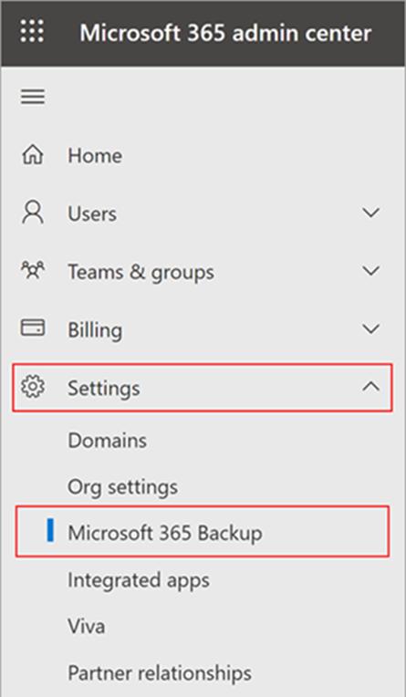Open the Viva settings entry
This screenshot has width=406, height=697.
tap(87, 627)
